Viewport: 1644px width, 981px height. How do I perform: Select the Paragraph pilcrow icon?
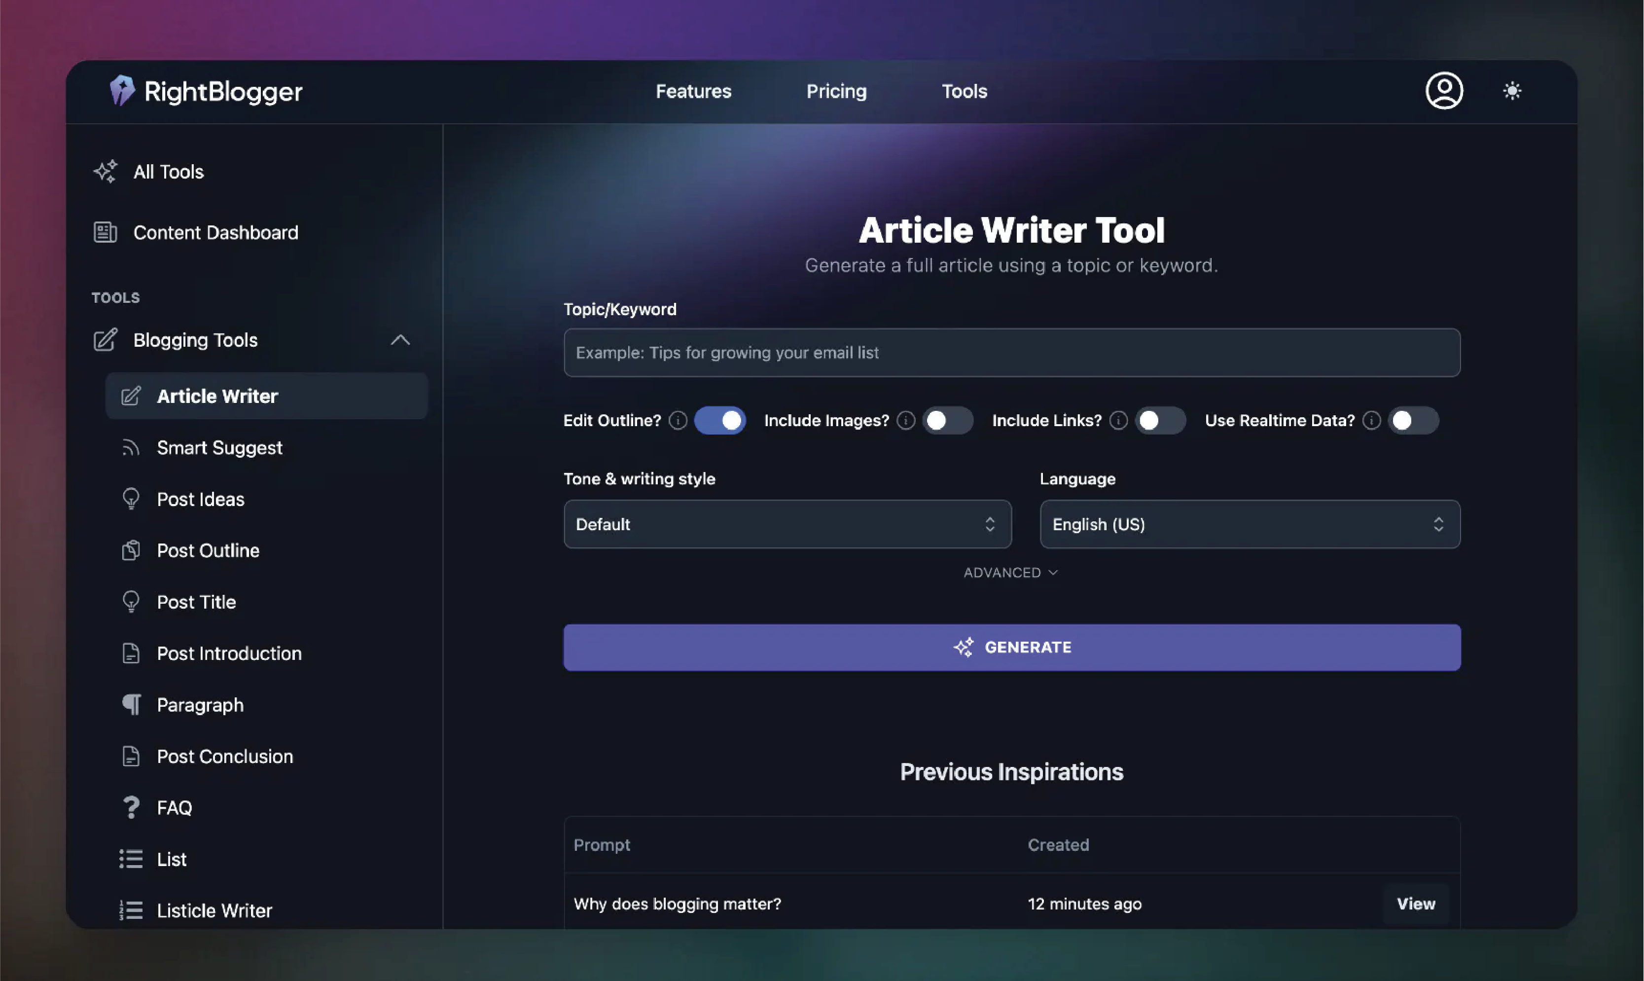[x=132, y=704]
